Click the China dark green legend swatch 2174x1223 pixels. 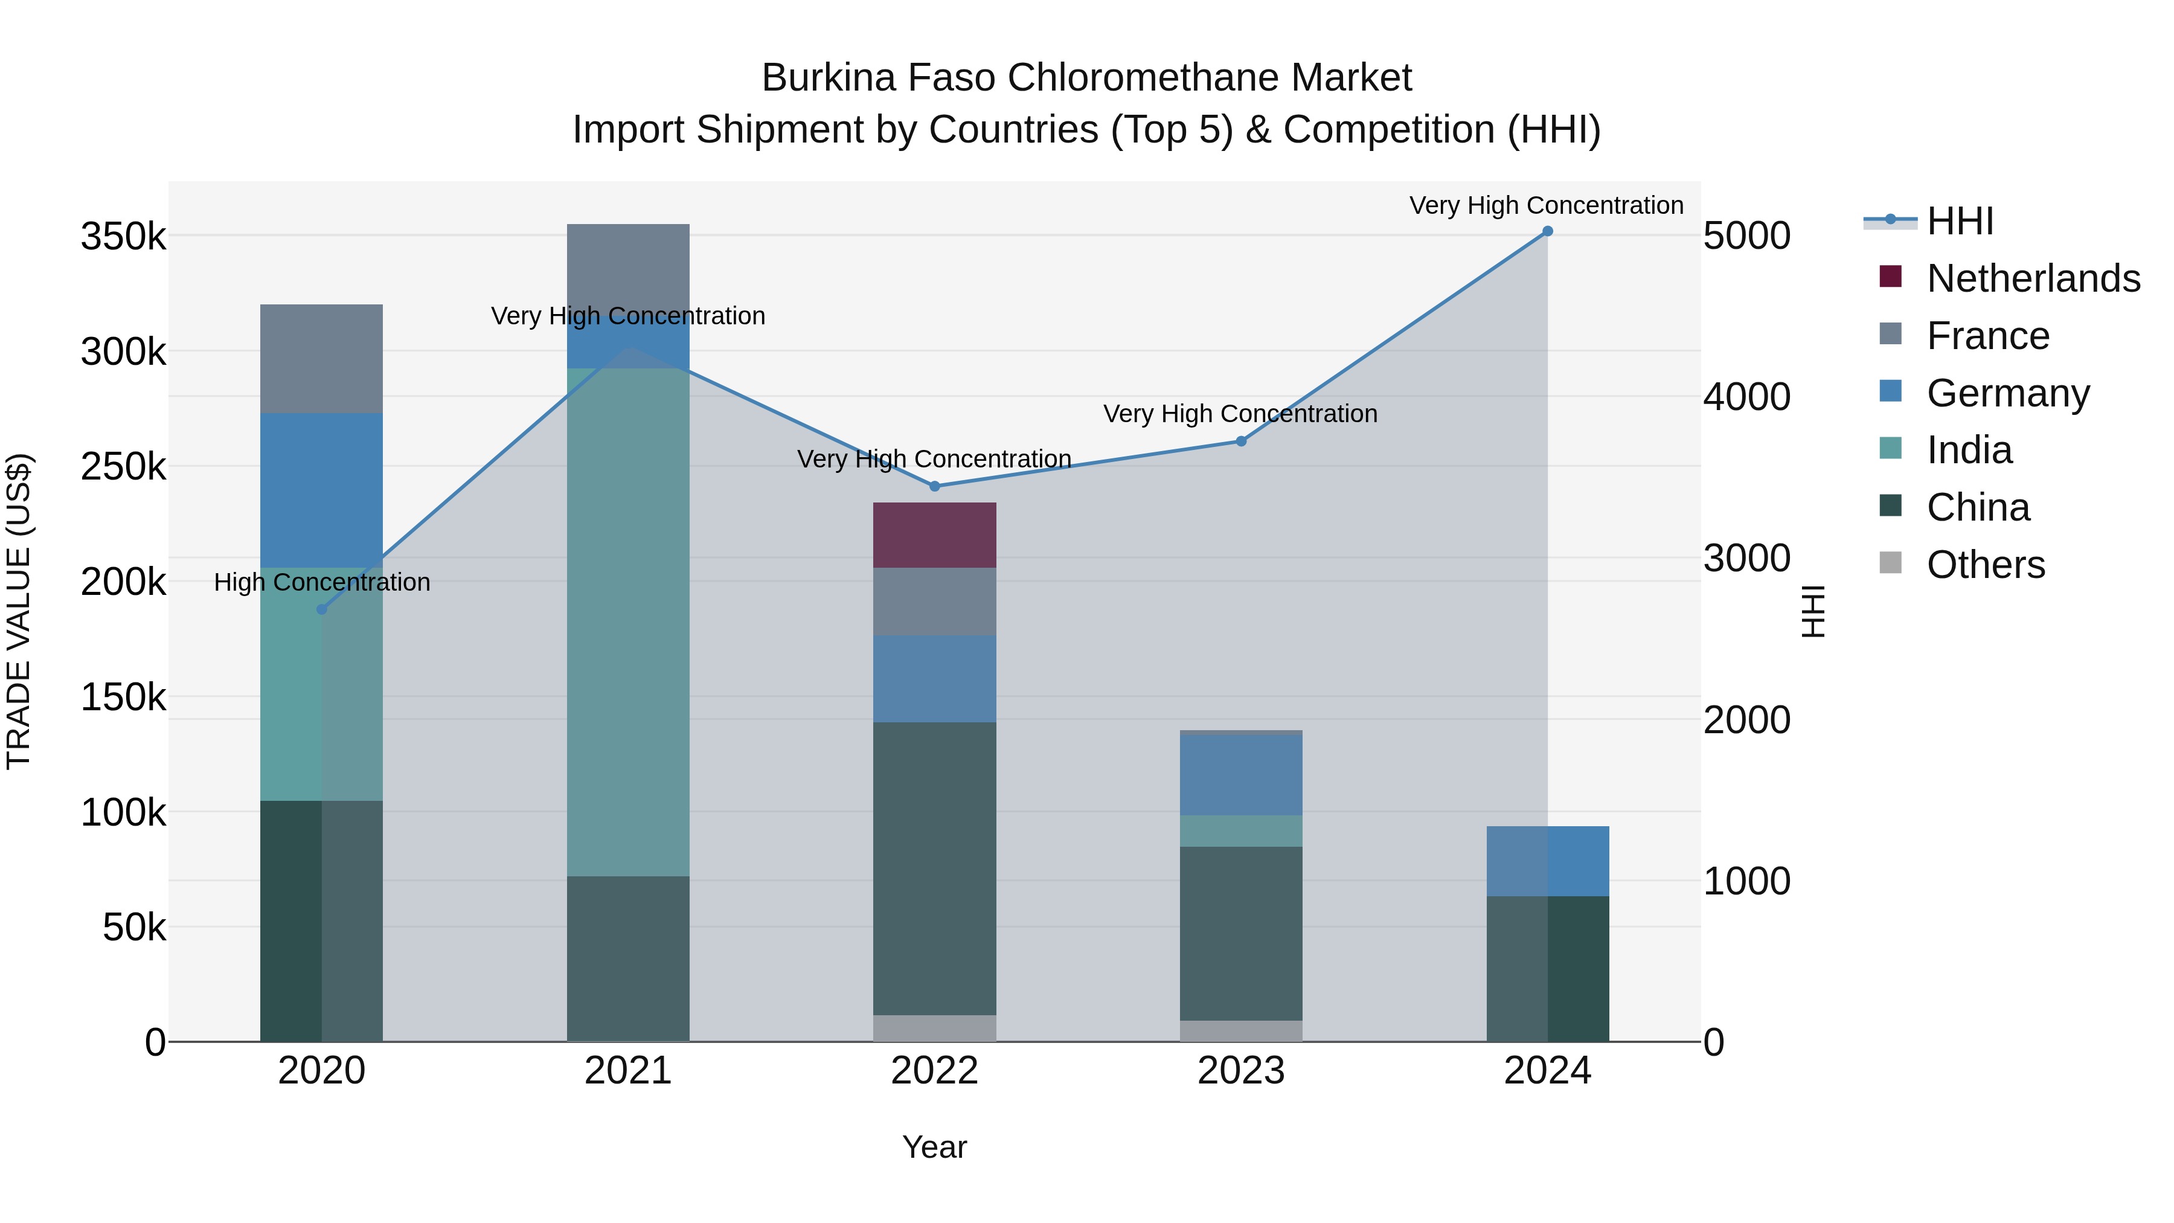coord(1890,506)
